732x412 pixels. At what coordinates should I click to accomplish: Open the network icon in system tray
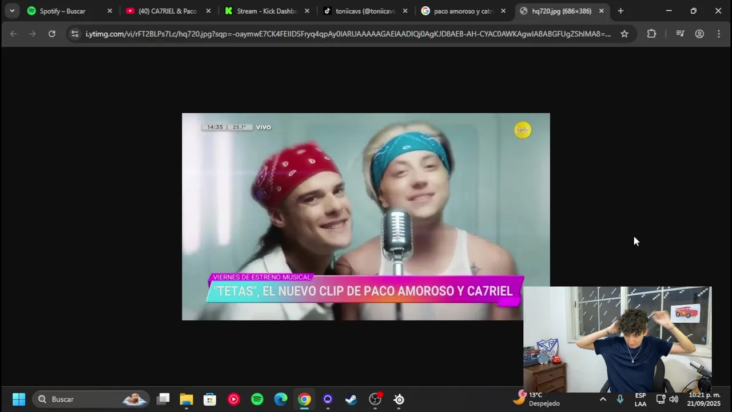pos(661,399)
